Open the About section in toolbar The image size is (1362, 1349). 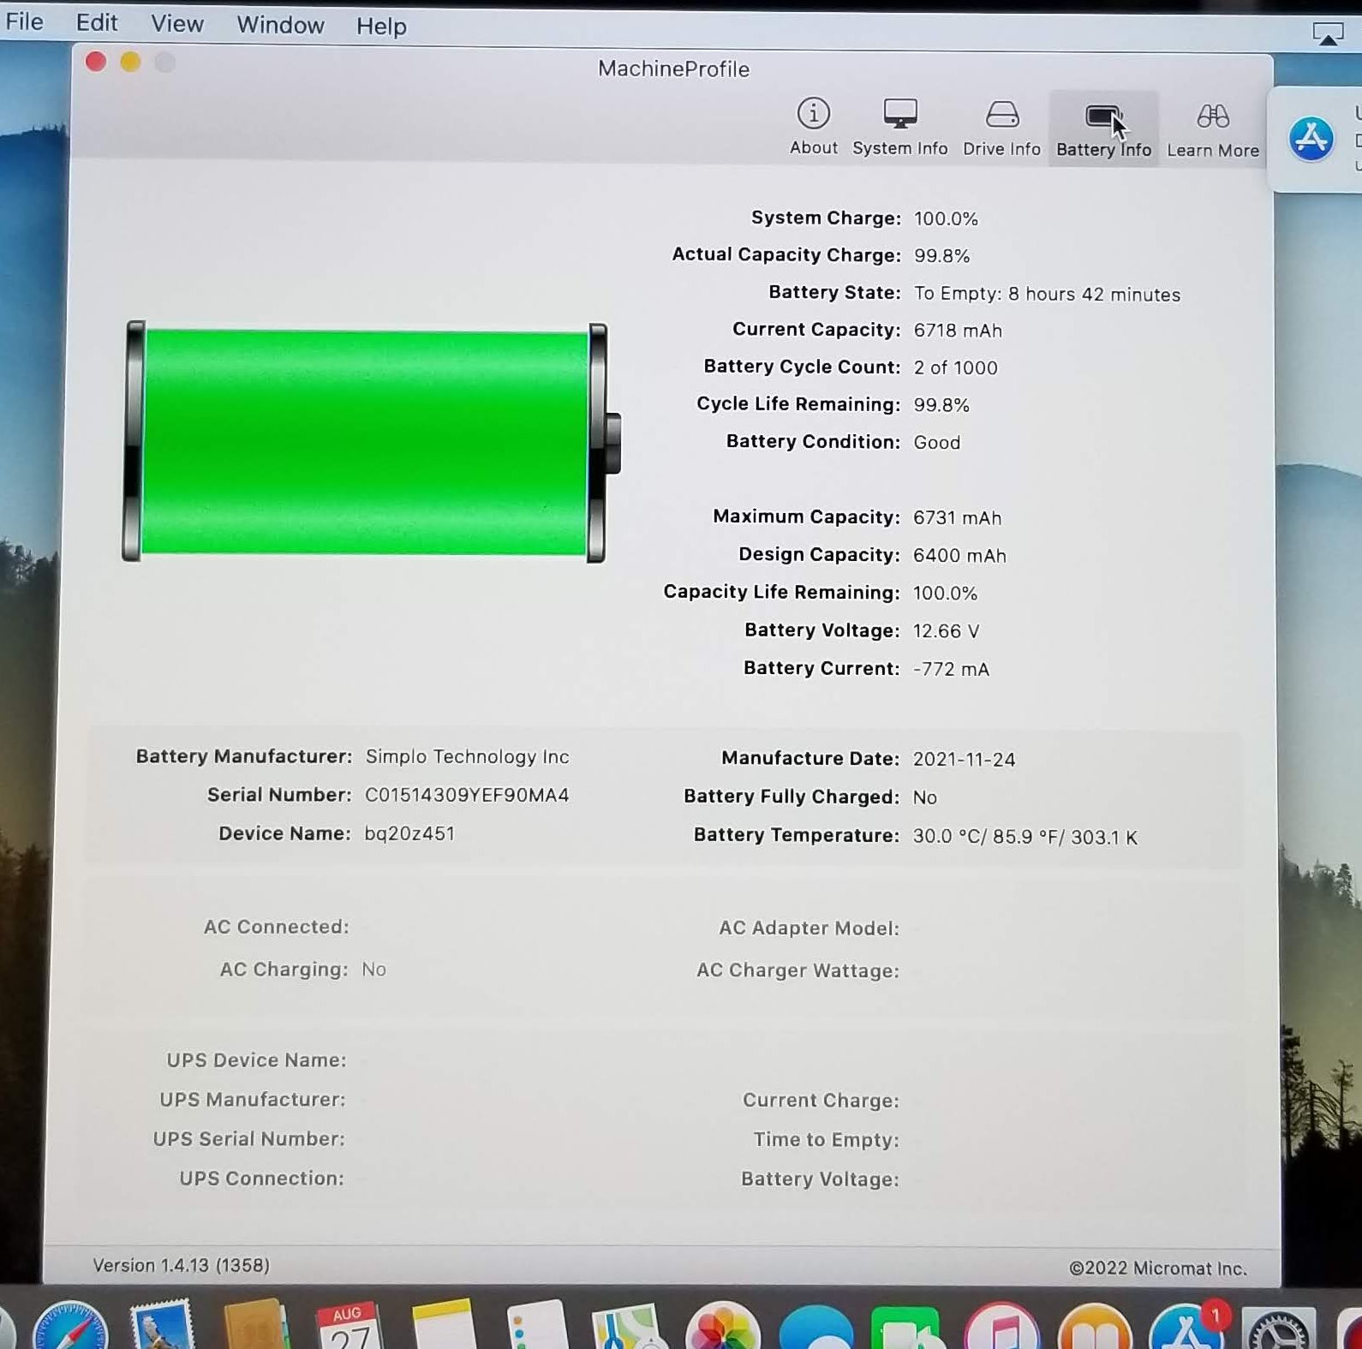[813, 127]
